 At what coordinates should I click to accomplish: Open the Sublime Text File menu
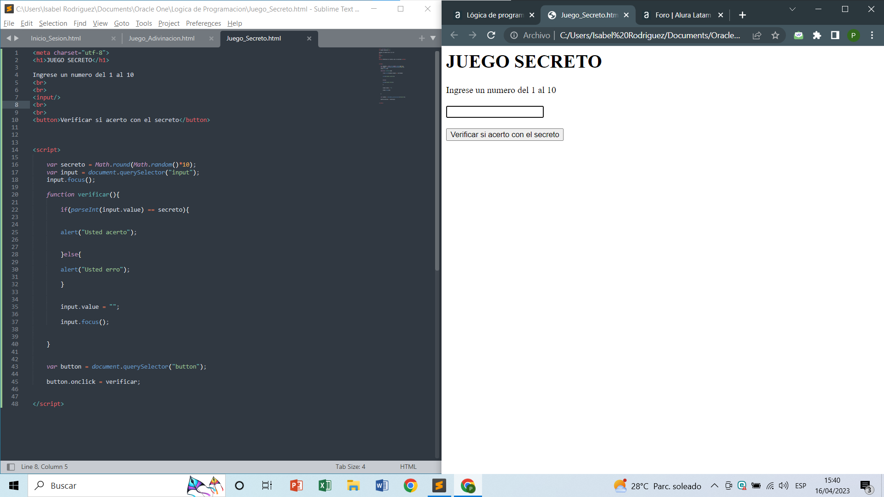[9, 23]
